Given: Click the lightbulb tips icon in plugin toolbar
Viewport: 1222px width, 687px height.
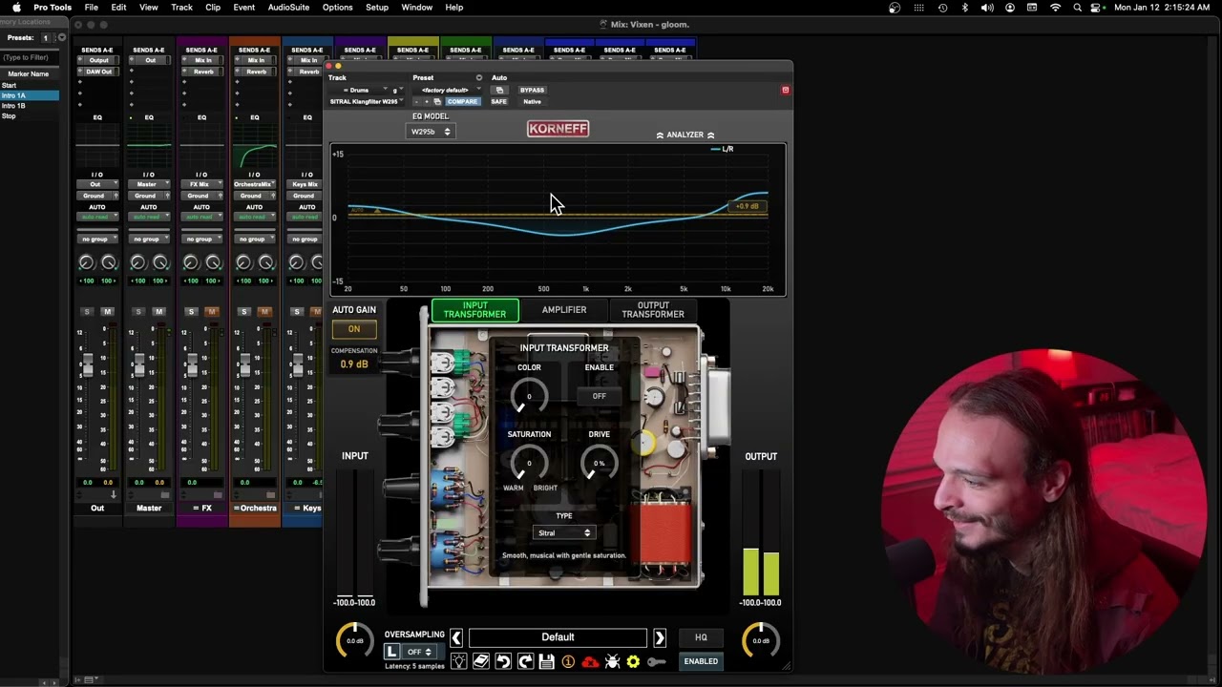Looking at the screenshot, I should 459,661.
